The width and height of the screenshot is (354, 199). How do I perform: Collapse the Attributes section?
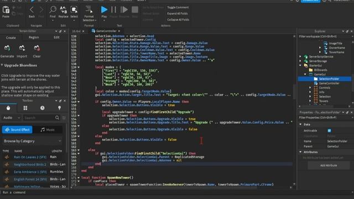pyautogui.click(x=300, y=152)
